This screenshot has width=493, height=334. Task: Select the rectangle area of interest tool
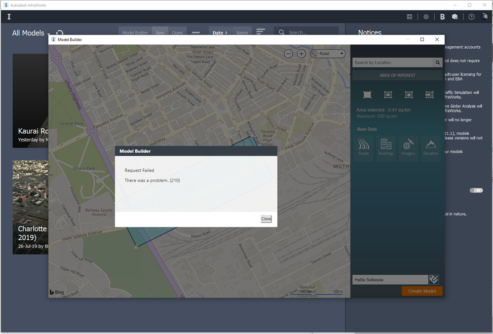pos(367,95)
